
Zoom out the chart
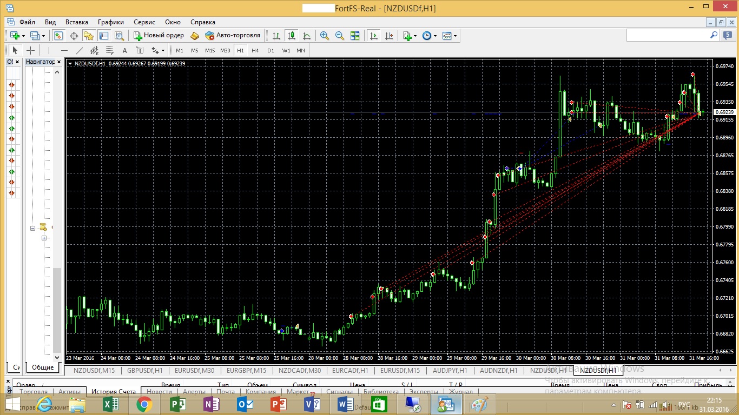(340, 36)
